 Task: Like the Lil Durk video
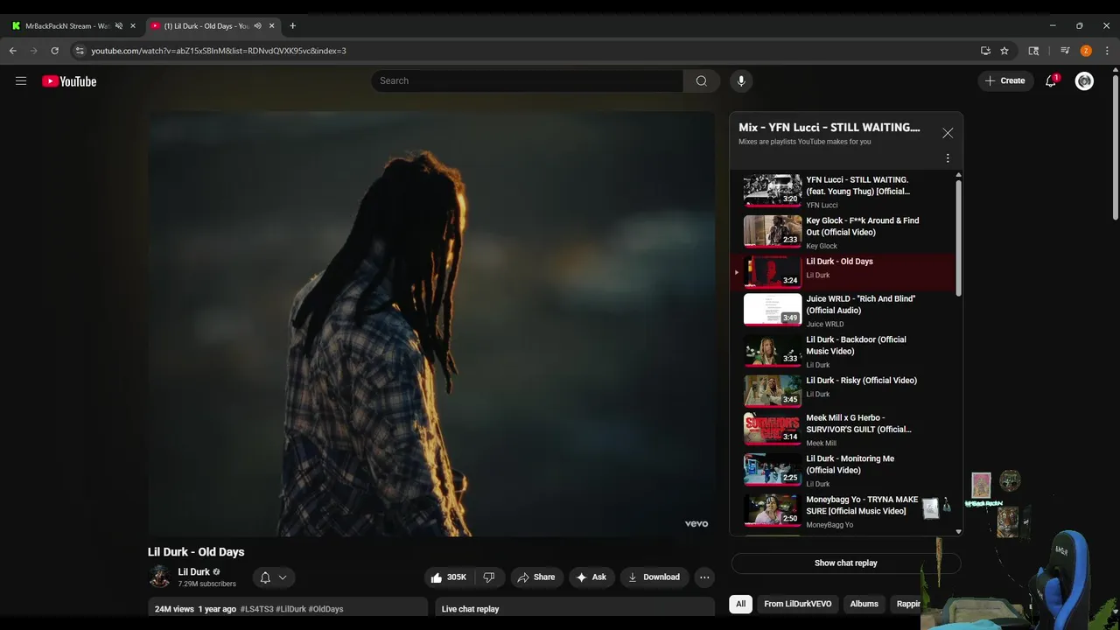(x=448, y=577)
